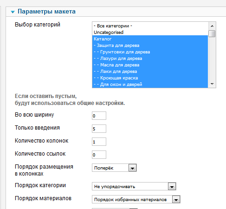Select '- - Лаки для дерева' category
This screenshot has width=226, height=209.
tap(150, 72)
